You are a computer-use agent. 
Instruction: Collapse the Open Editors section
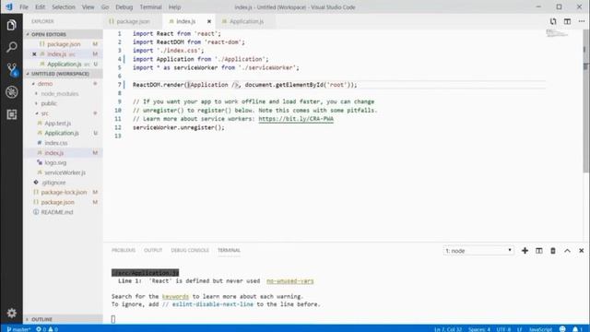63,34
